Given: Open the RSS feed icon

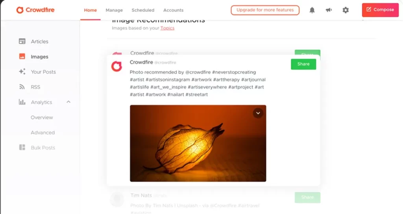Looking at the screenshot, I should tap(22, 87).
